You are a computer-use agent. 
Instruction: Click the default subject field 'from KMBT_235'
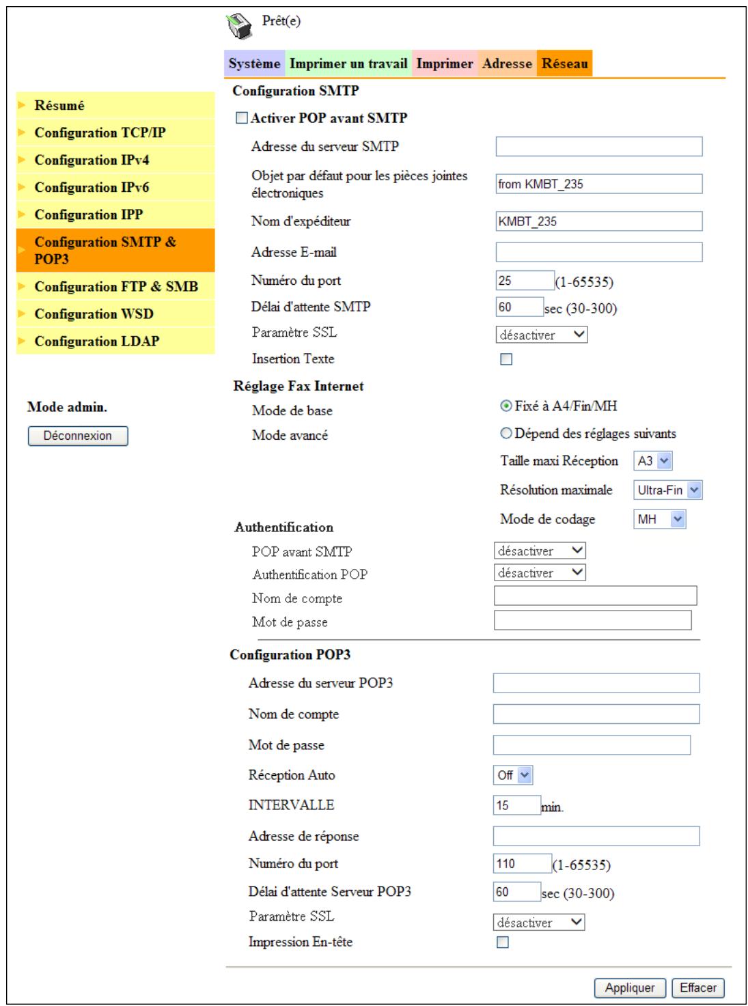(x=599, y=184)
